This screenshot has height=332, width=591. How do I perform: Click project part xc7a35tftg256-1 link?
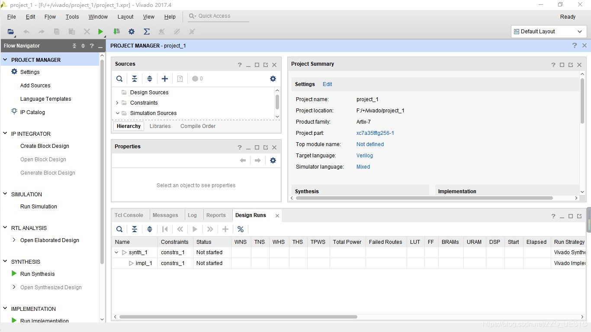tap(375, 133)
